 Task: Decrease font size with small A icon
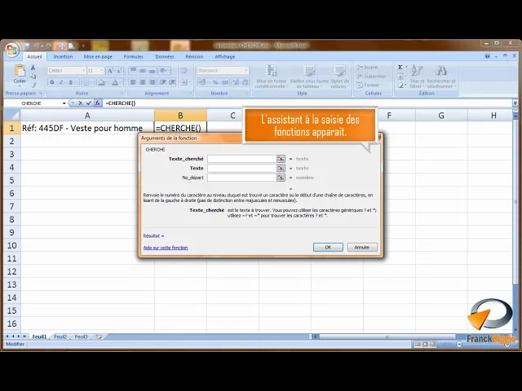(119, 71)
